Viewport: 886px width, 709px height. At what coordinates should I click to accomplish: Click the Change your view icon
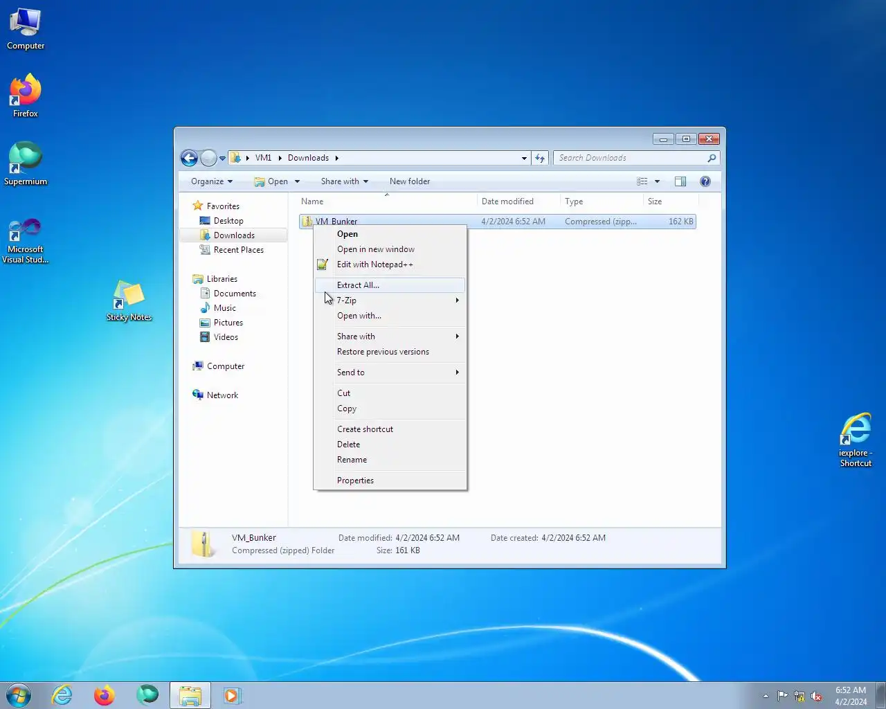(642, 181)
